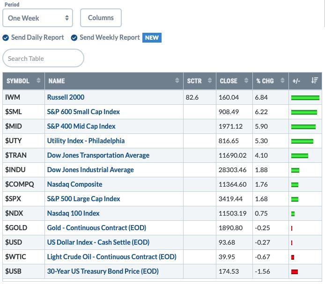Viewport: 325px width, 284px height.
Task: Focus the Search Table input field
Action: [x=44, y=58]
